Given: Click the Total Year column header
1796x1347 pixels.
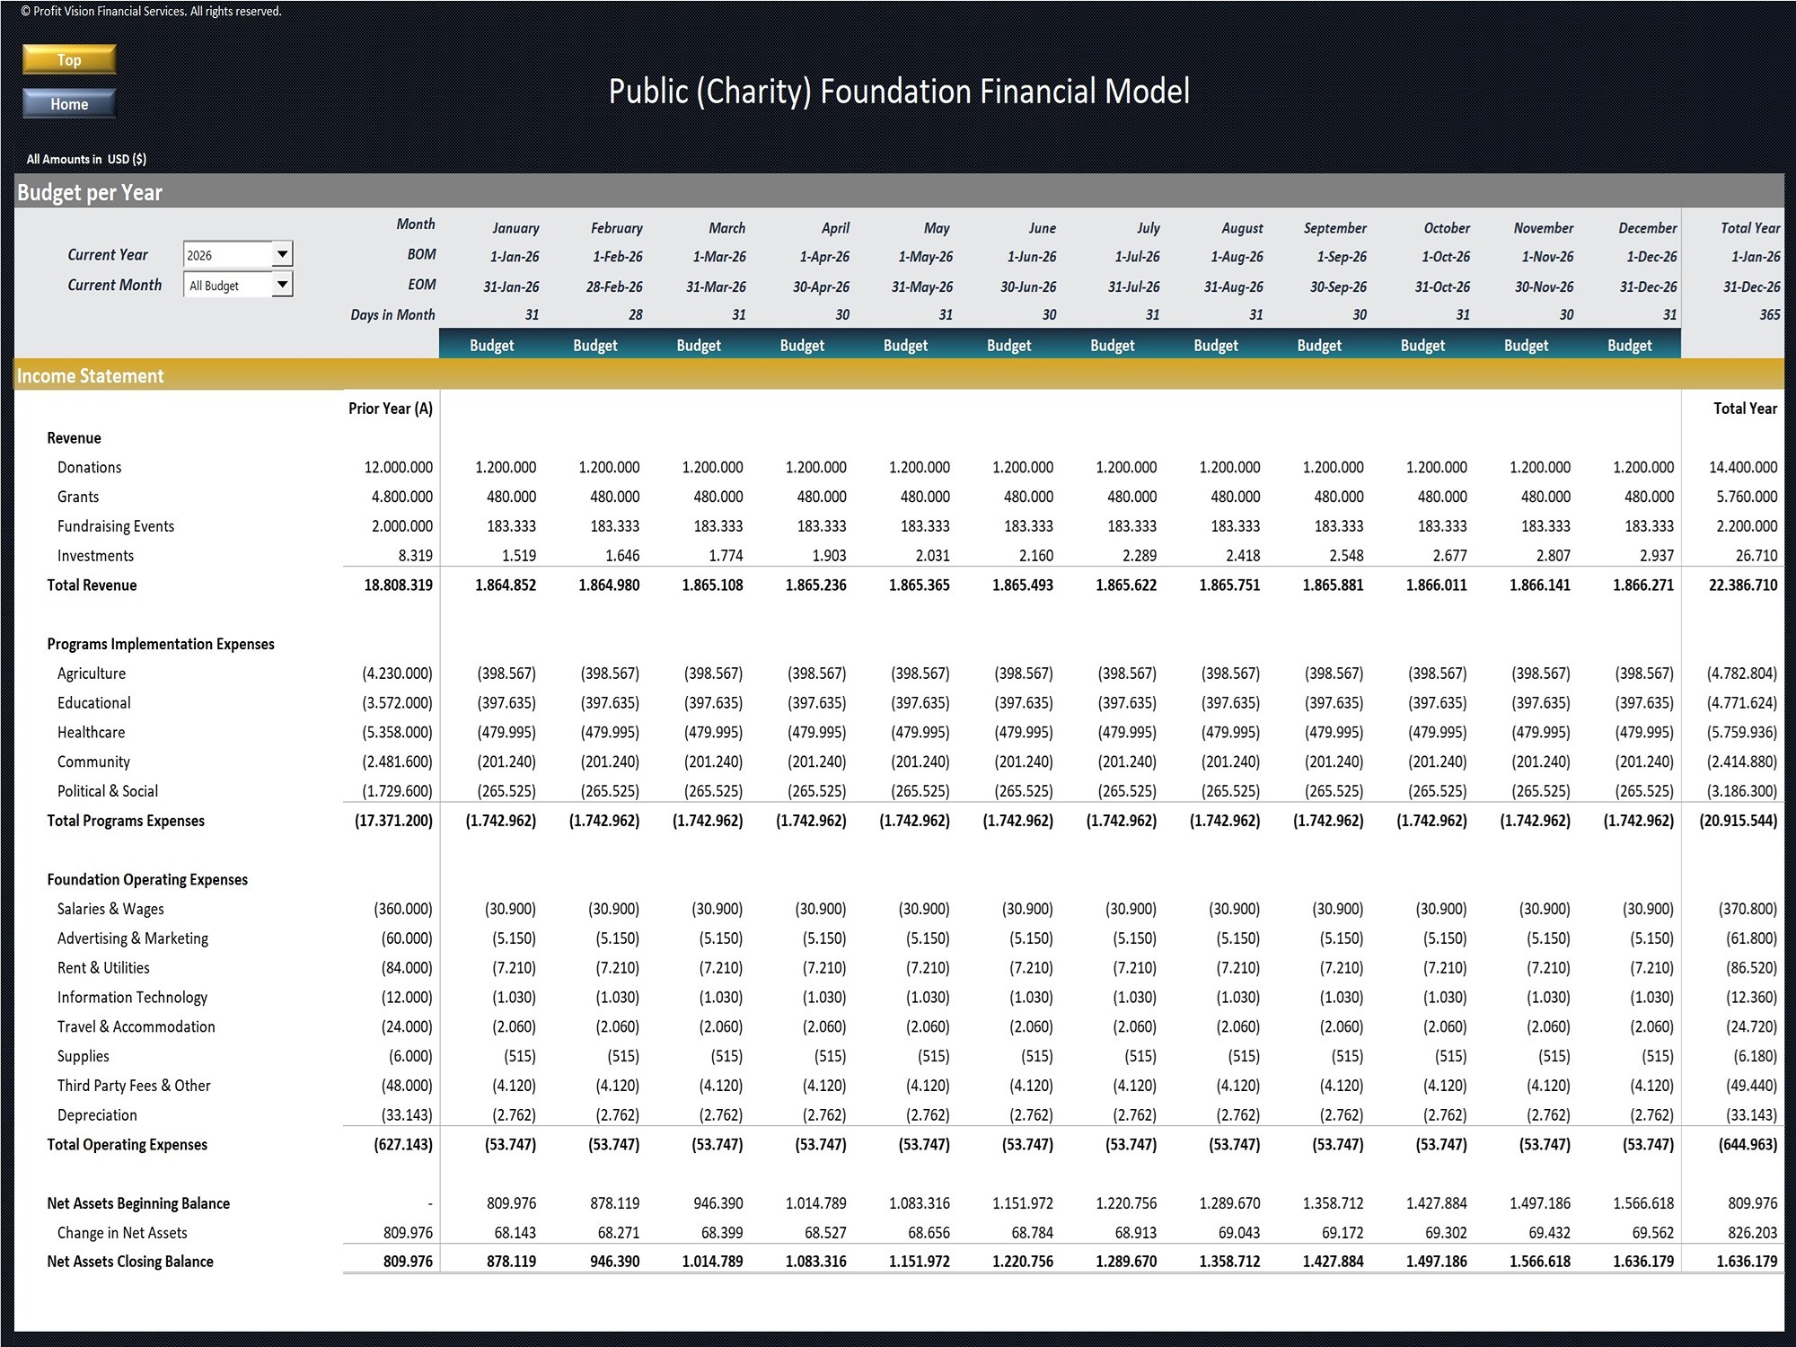Looking at the screenshot, I should [x=1750, y=228].
